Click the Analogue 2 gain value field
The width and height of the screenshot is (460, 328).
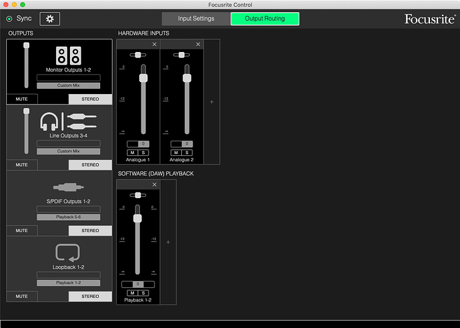181,144
